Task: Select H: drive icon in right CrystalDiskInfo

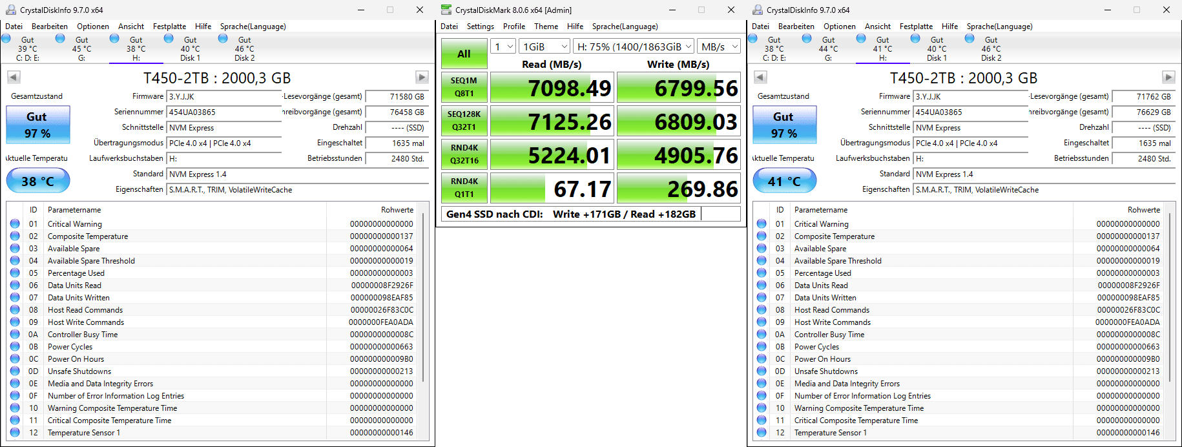Action: [x=882, y=48]
